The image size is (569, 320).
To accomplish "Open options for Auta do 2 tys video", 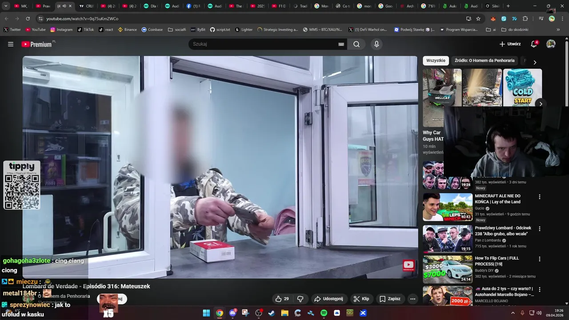I will 540,289.
